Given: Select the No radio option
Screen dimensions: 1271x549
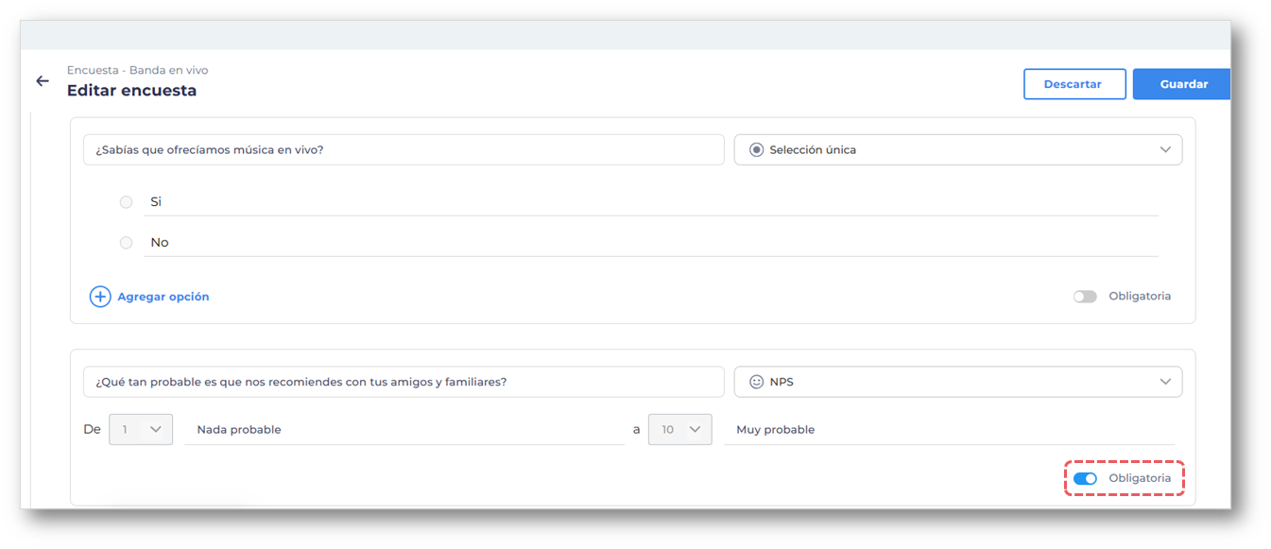Looking at the screenshot, I should click(127, 243).
